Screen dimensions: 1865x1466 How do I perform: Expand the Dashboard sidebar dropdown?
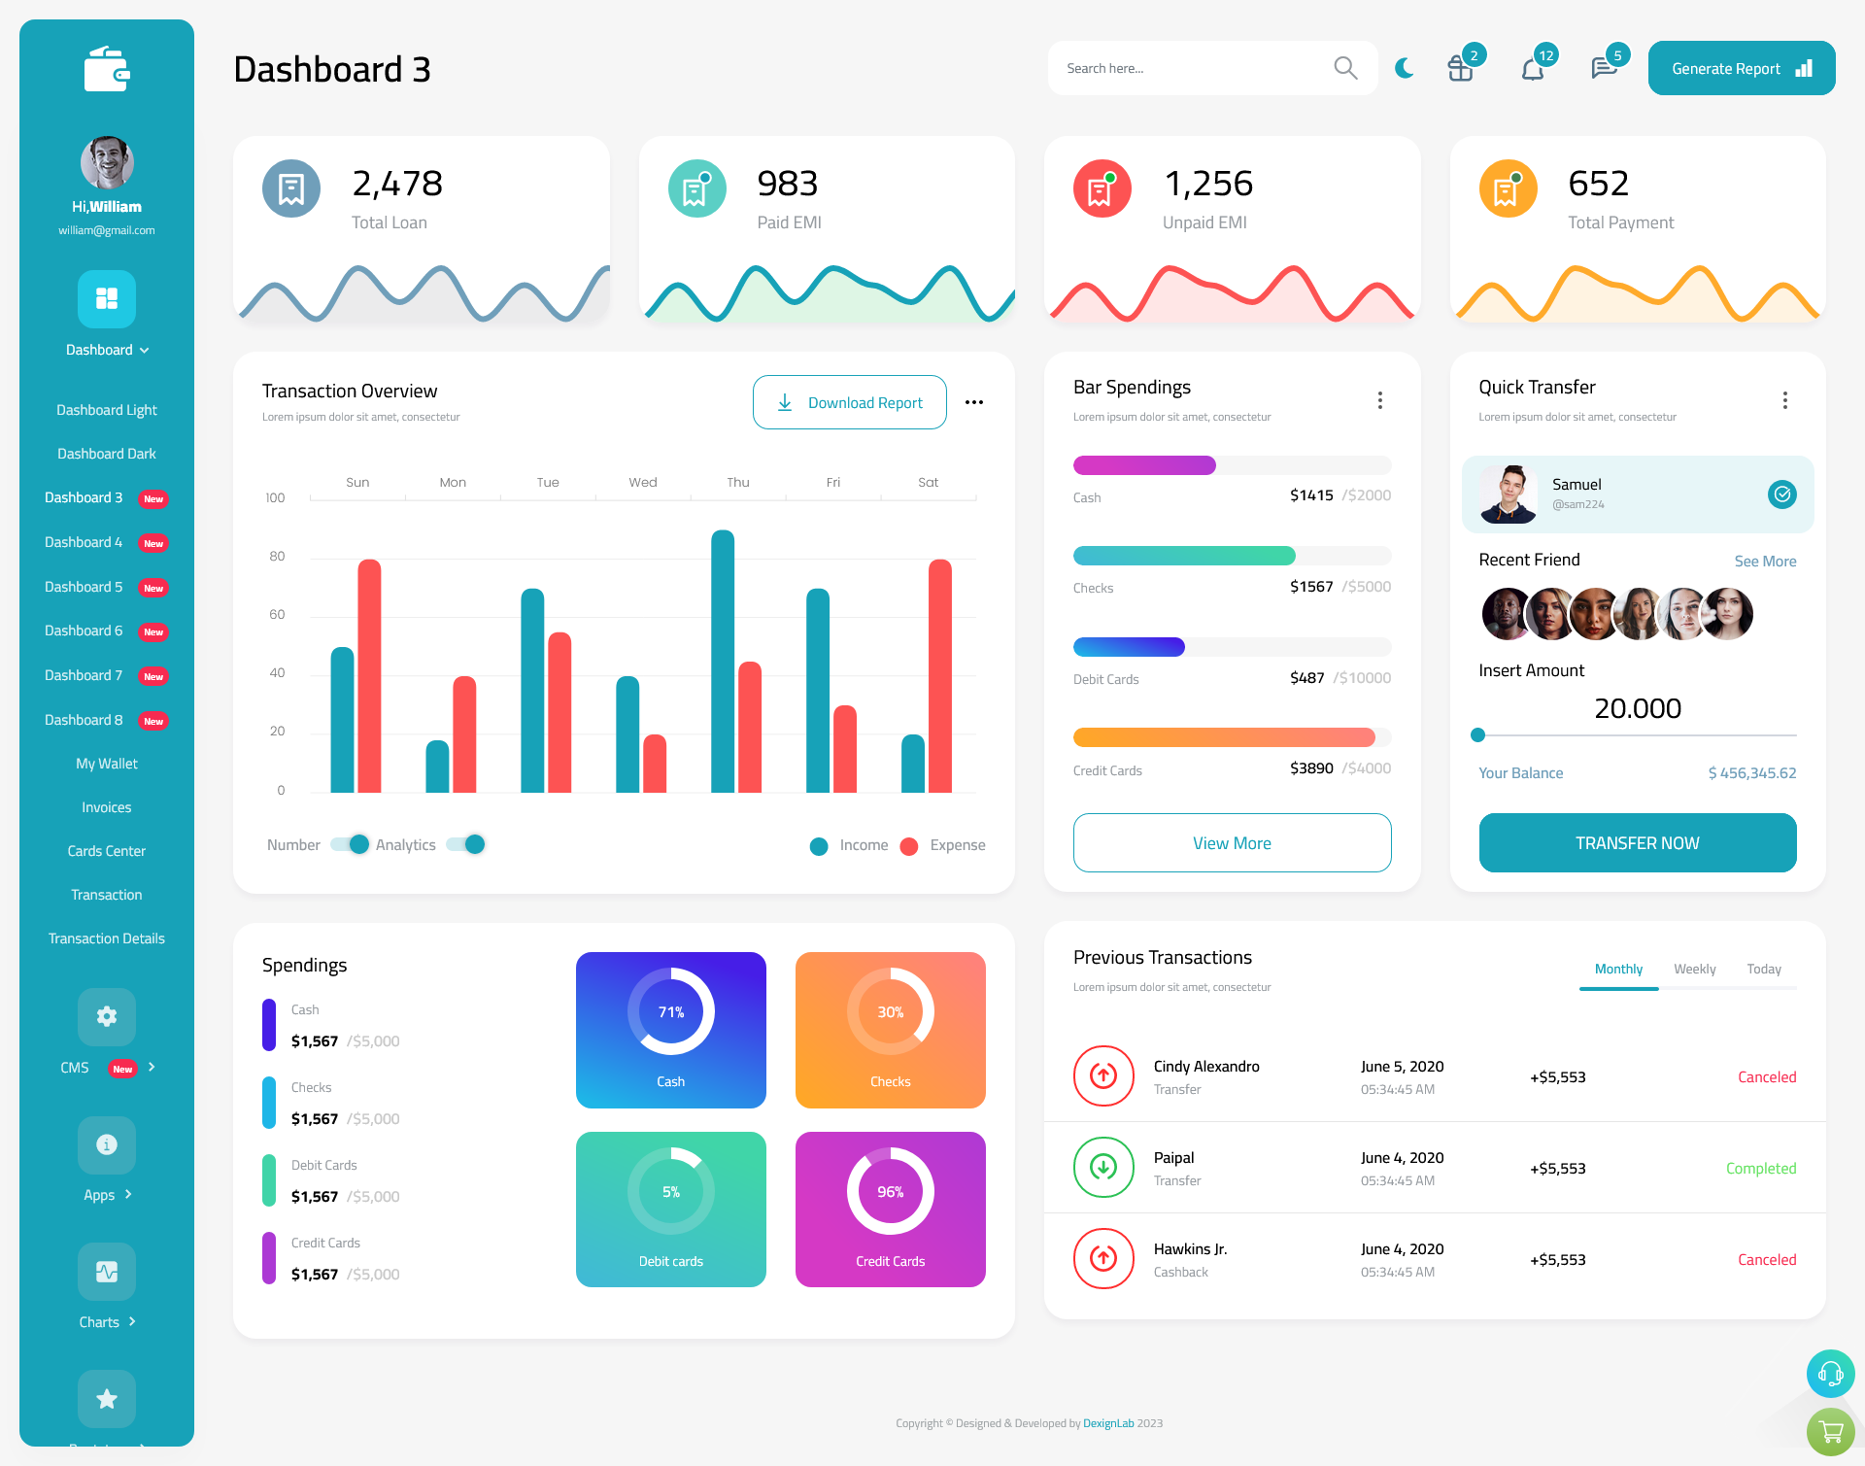[x=105, y=352]
